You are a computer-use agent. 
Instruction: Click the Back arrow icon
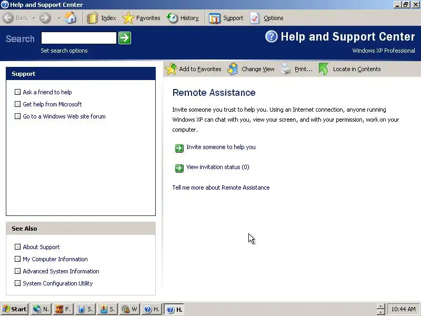point(8,18)
